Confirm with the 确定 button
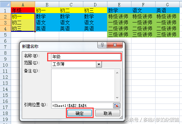Viewport: 182px width, 124px height. pos(80,113)
